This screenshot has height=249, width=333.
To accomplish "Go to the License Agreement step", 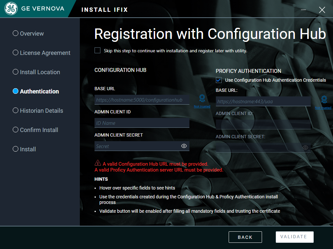I will tap(42, 53).
